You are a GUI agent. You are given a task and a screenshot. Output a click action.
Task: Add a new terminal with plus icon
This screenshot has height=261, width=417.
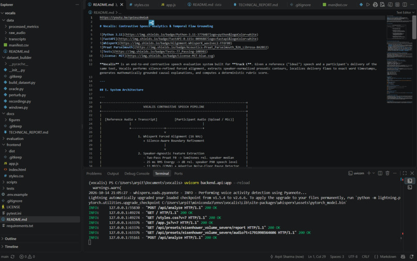[x=369, y=173]
